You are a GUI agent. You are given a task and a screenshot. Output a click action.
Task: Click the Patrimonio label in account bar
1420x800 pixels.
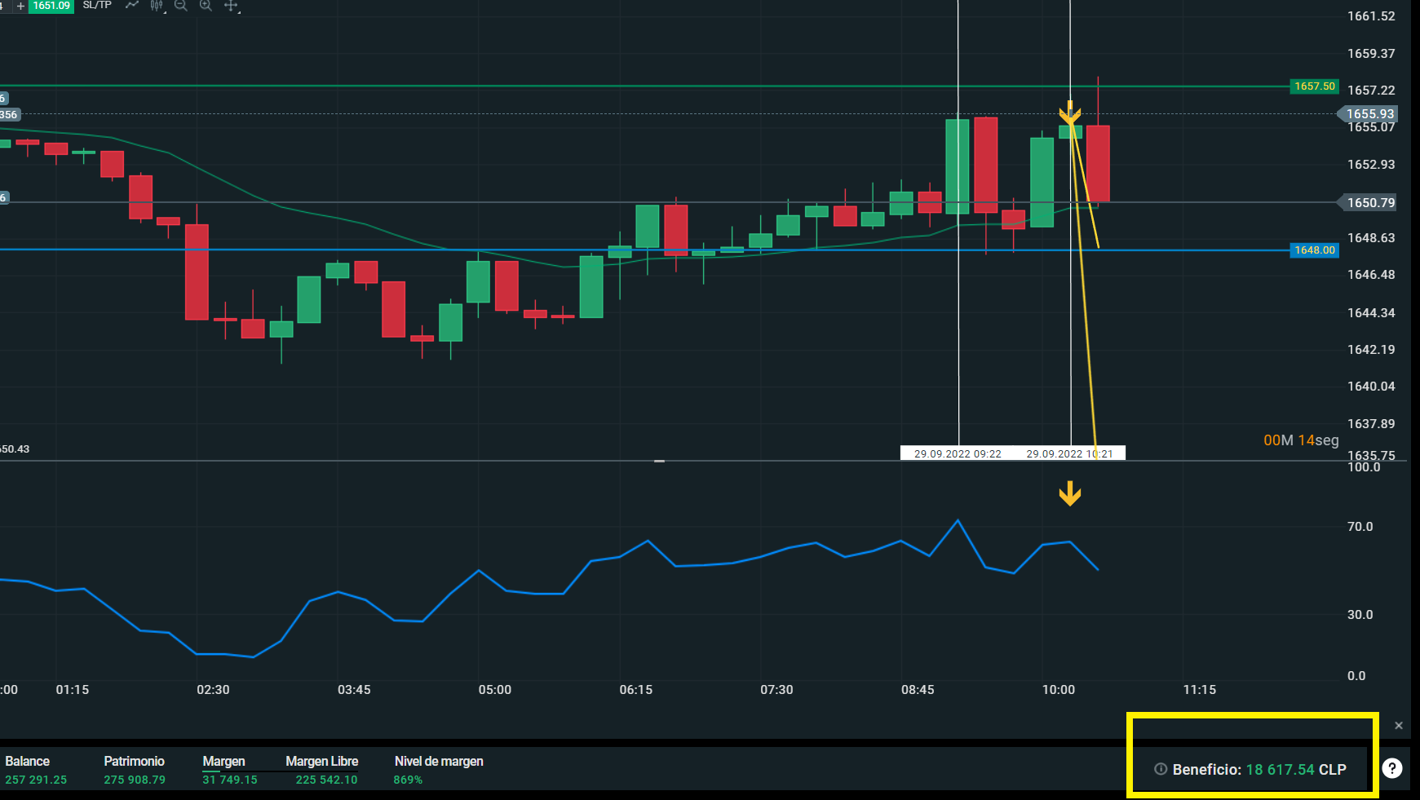coord(135,762)
